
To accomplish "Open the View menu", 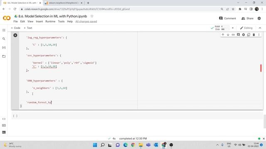I will (30, 22).
